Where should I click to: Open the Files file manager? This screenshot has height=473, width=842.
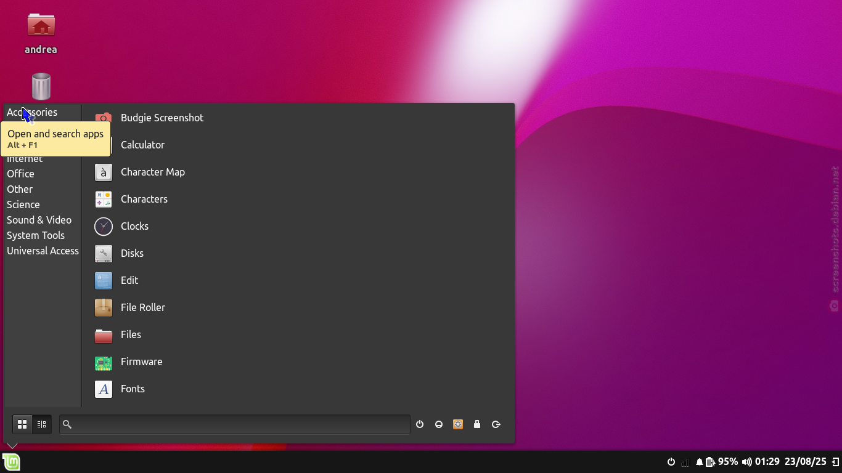coord(298,334)
